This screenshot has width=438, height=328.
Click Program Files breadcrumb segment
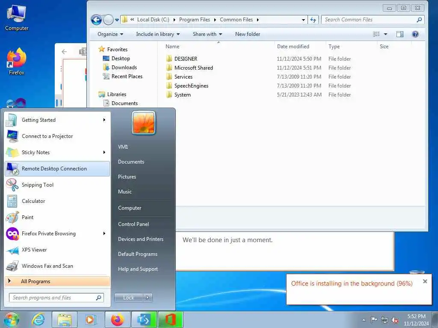(x=195, y=20)
